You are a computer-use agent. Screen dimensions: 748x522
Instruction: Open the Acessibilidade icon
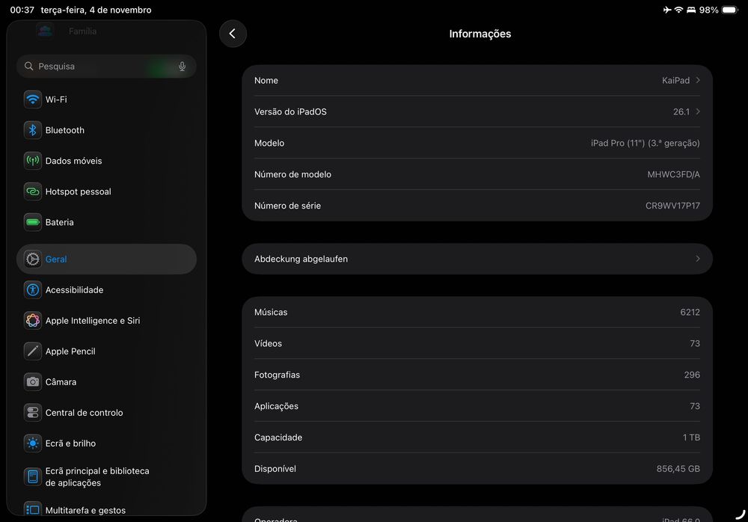[32, 289]
